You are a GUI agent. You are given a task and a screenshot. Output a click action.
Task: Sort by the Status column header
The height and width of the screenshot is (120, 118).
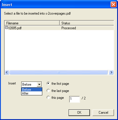[87, 23]
